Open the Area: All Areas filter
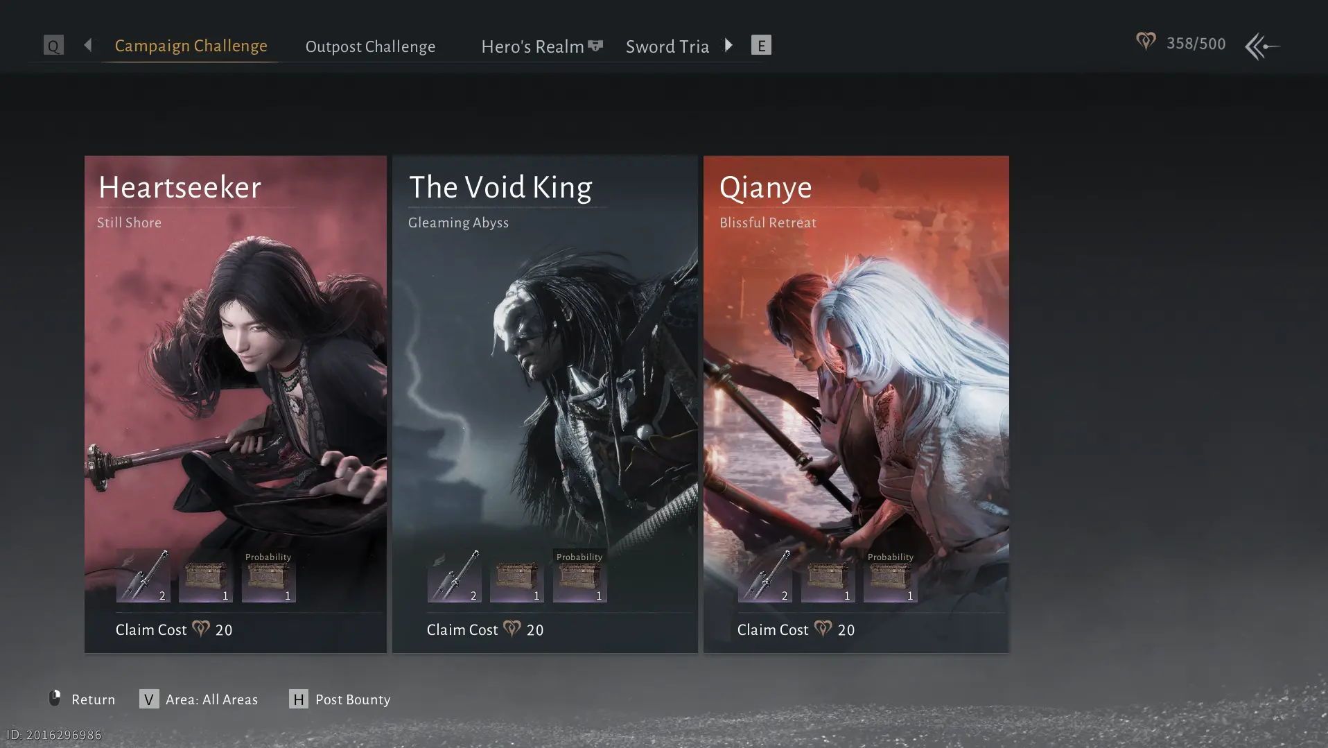Image resolution: width=1328 pixels, height=748 pixels. click(x=199, y=699)
